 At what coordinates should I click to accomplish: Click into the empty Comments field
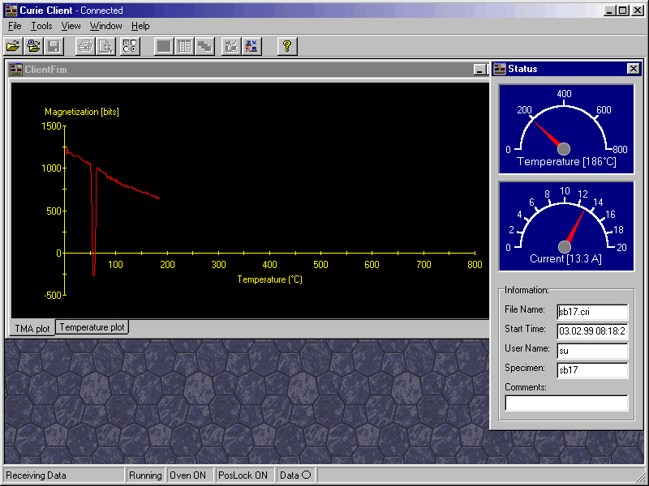[566, 403]
